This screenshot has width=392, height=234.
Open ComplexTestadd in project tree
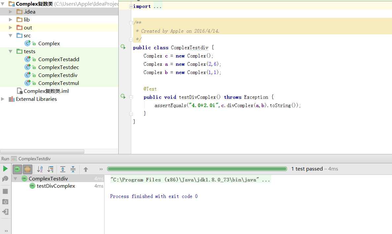click(x=59, y=59)
